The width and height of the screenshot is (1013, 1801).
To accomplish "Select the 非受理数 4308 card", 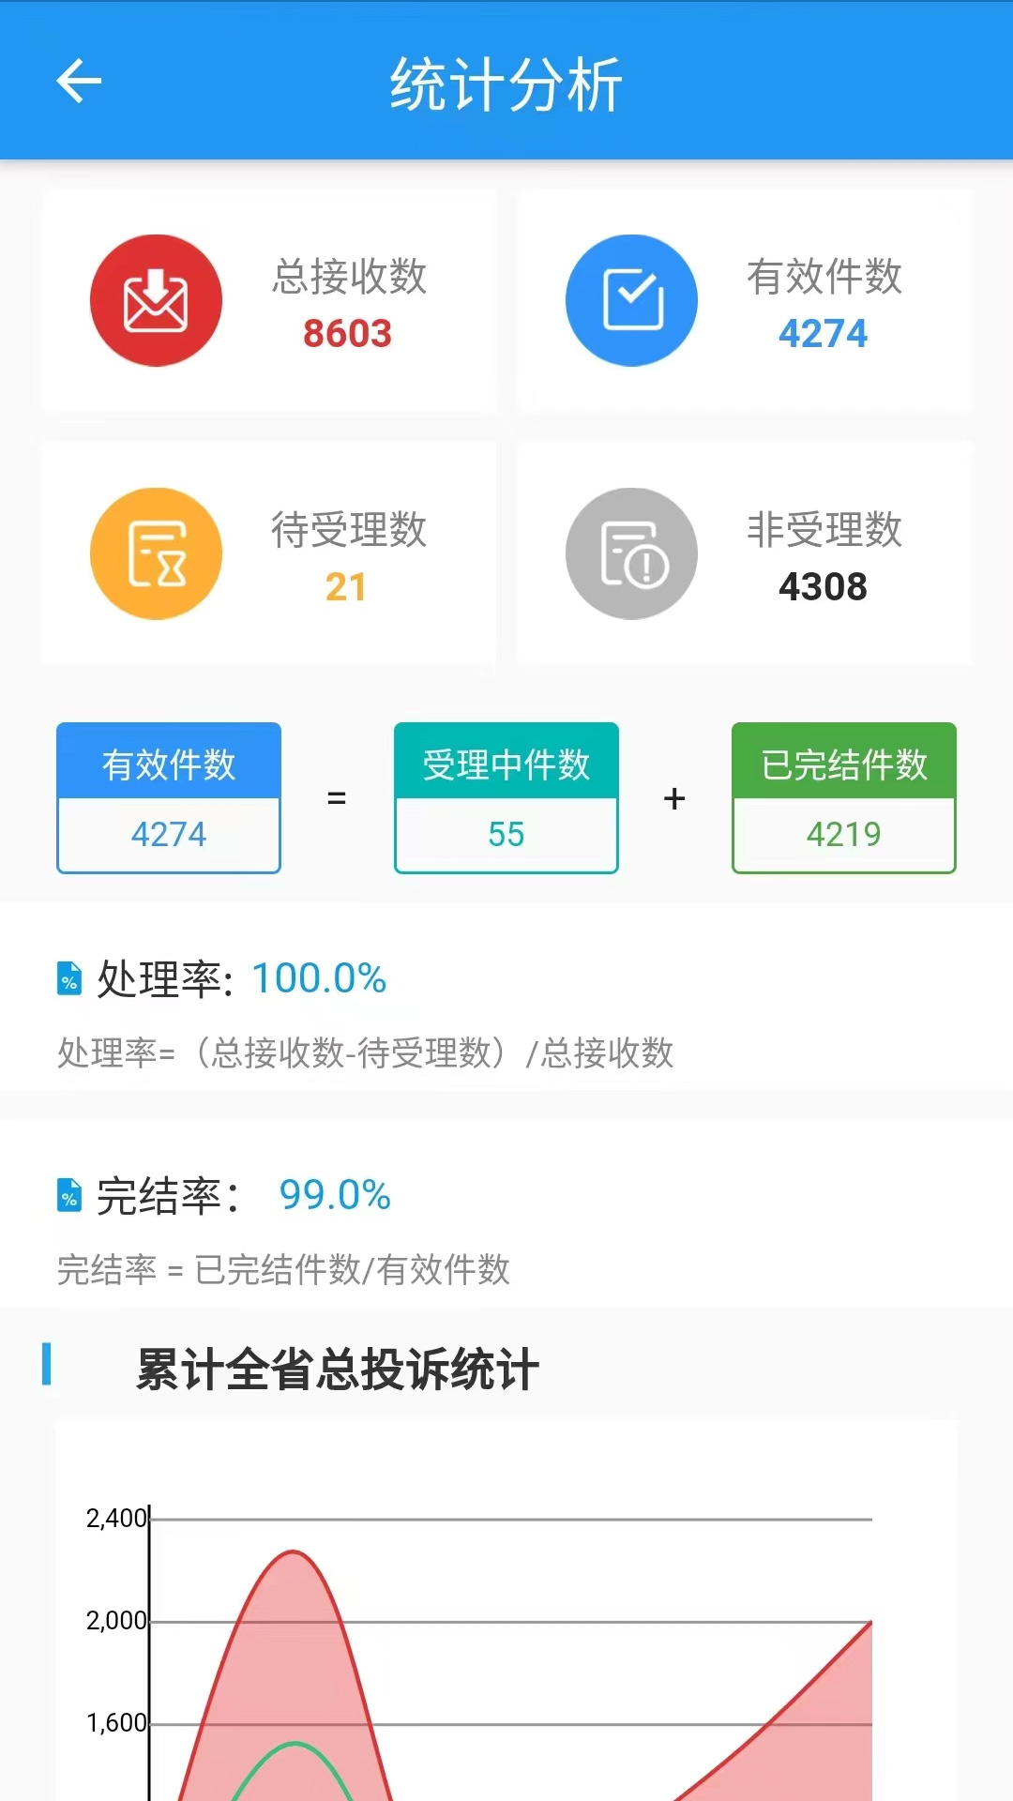I will coord(745,554).
